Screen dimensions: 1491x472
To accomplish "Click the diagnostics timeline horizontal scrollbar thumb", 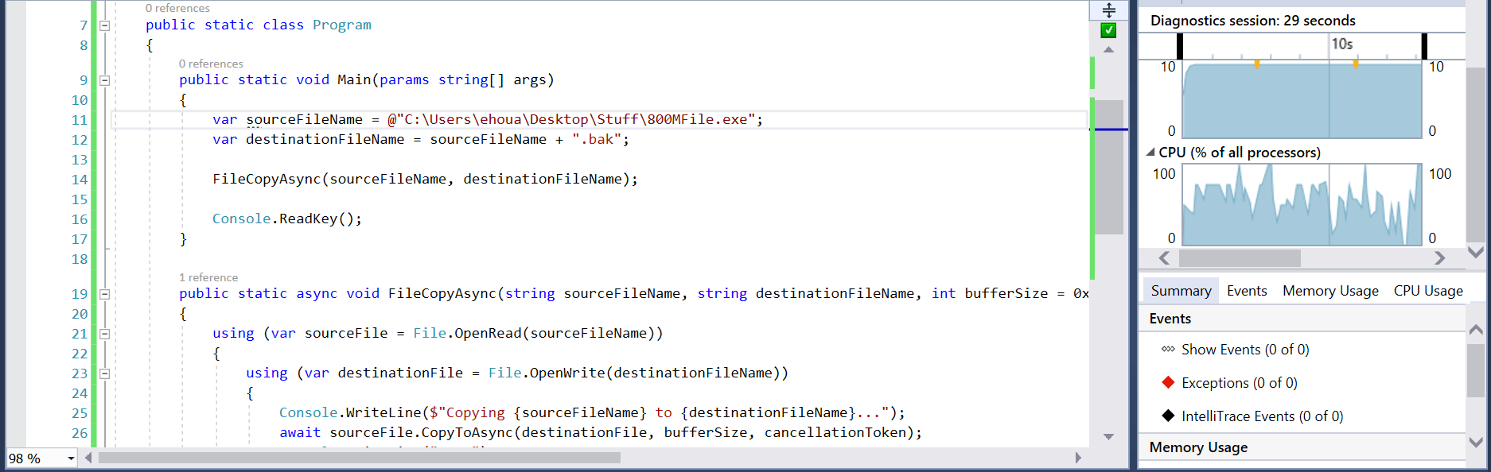I will 1240,258.
